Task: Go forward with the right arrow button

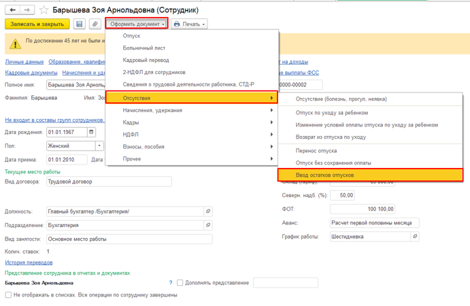Action: point(27,10)
